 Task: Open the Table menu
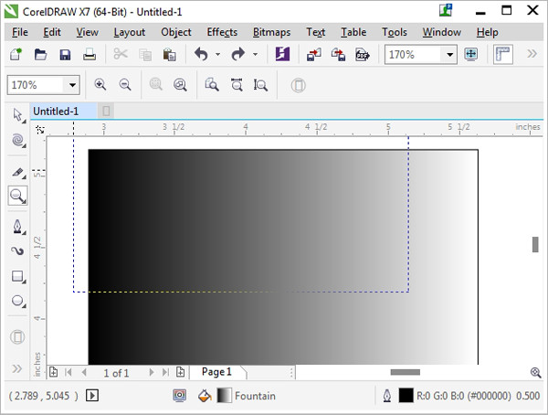tap(353, 32)
